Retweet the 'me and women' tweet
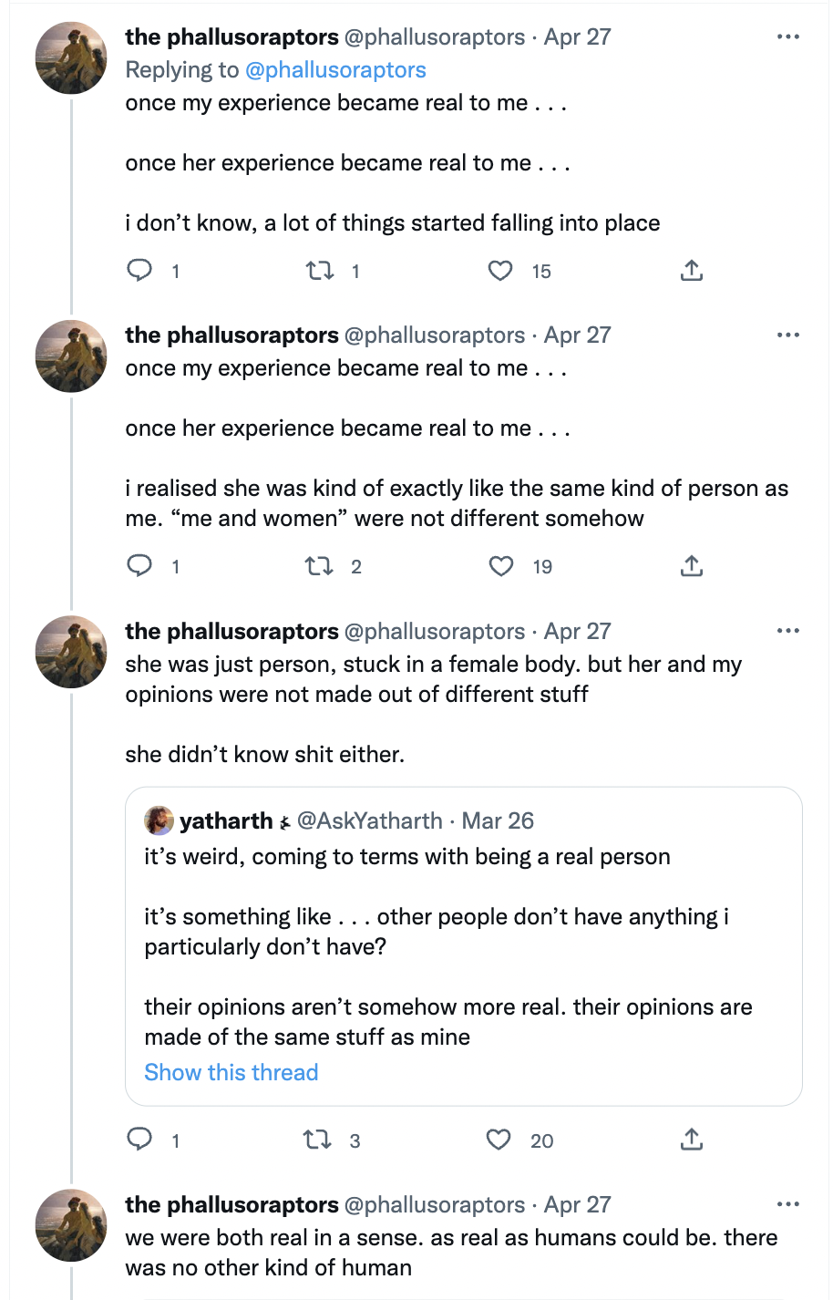 click(x=319, y=566)
